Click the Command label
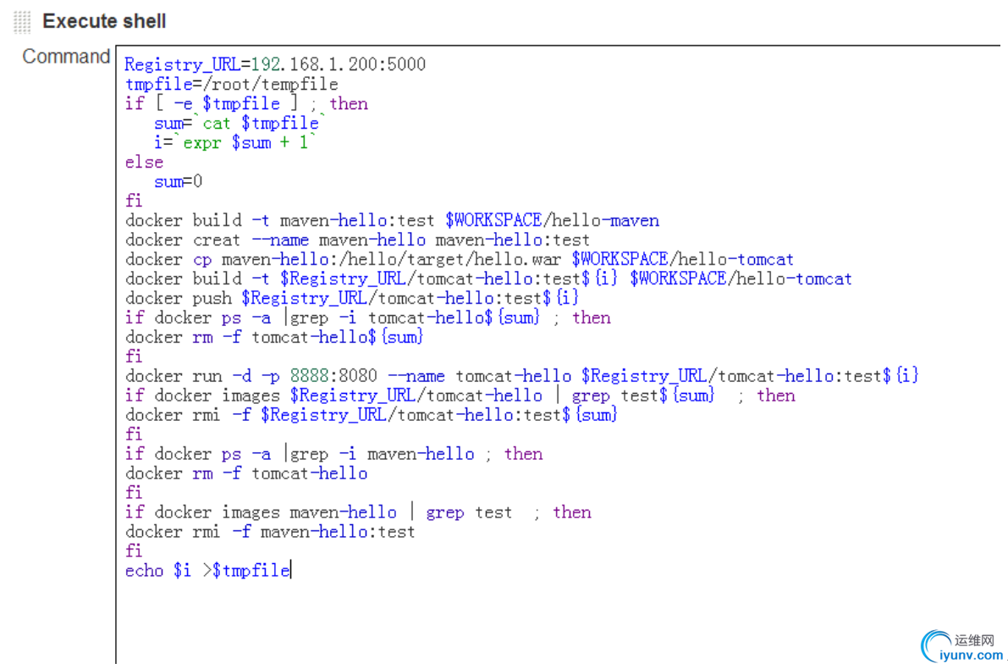The image size is (1008, 669). (x=66, y=57)
